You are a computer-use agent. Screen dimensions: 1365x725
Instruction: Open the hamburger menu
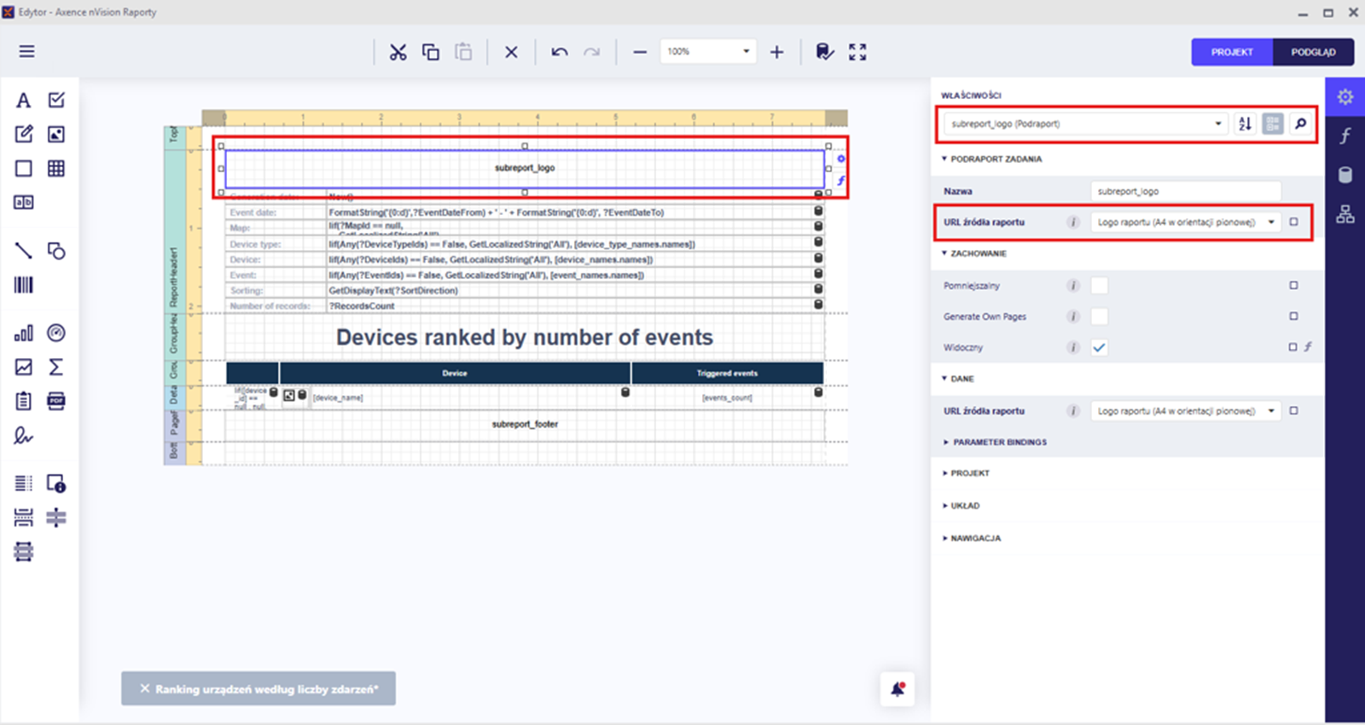27,52
